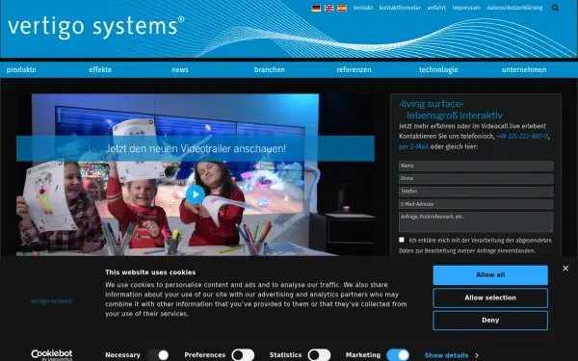Open the unternehmen menu
Screen dimensions: 578x361
pos(524,69)
